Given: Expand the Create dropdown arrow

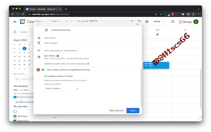Looking at the screenshot, I should (31, 32).
